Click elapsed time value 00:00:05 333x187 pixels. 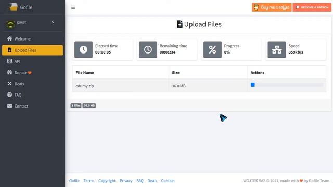(x=103, y=52)
